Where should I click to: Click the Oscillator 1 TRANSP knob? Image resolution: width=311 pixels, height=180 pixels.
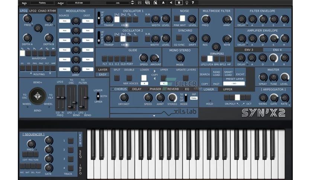click(x=108, y=19)
